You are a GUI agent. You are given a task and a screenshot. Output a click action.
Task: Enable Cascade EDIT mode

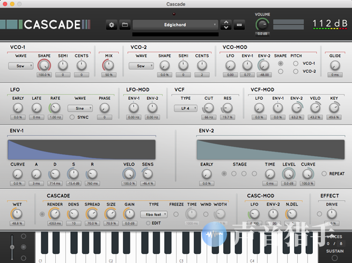[148, 223]
